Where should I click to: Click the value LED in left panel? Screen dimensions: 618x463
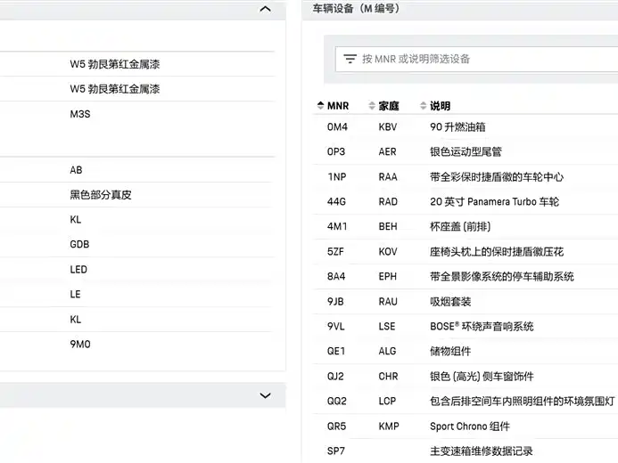78,270
